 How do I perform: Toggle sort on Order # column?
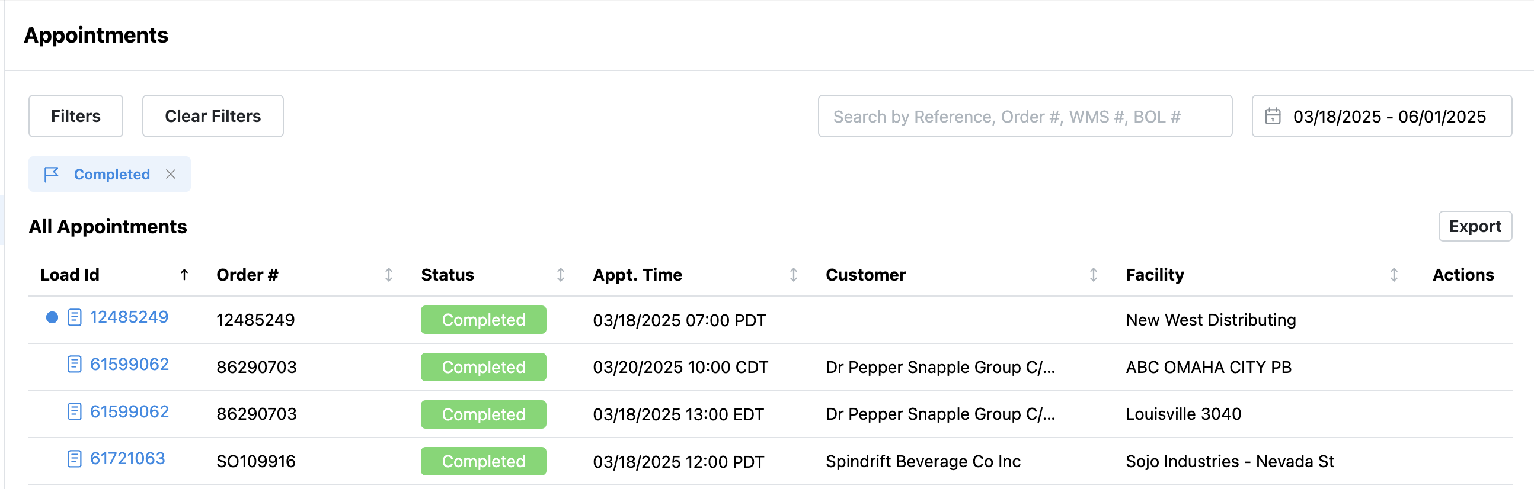tap(389, 274)
